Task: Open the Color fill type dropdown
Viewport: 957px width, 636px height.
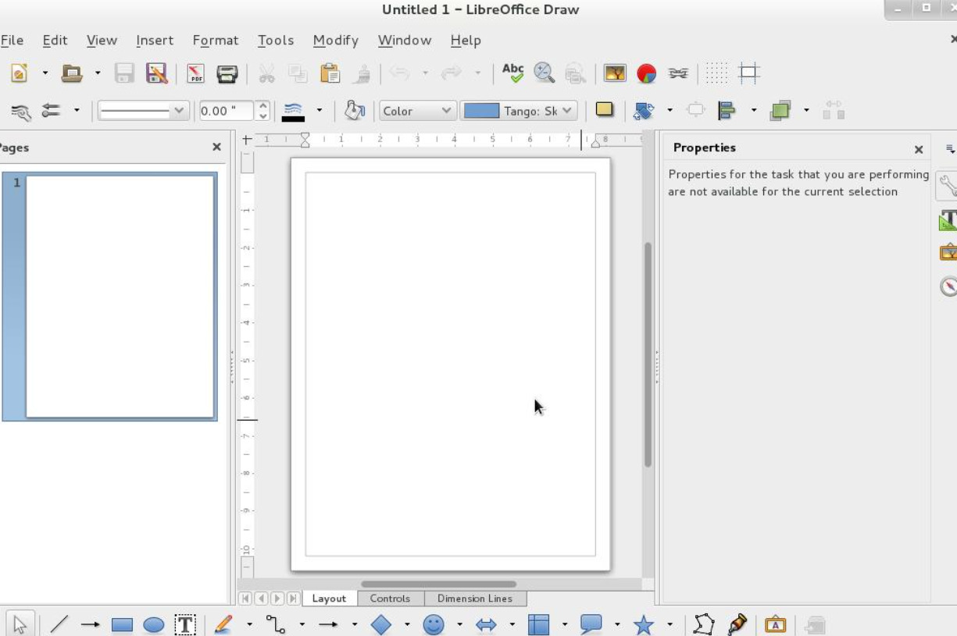Action: coord(417,111)
